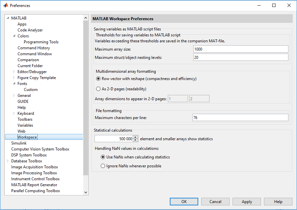Select Custom under Fonts
This screenshot has height=210, width=297.
31,90
